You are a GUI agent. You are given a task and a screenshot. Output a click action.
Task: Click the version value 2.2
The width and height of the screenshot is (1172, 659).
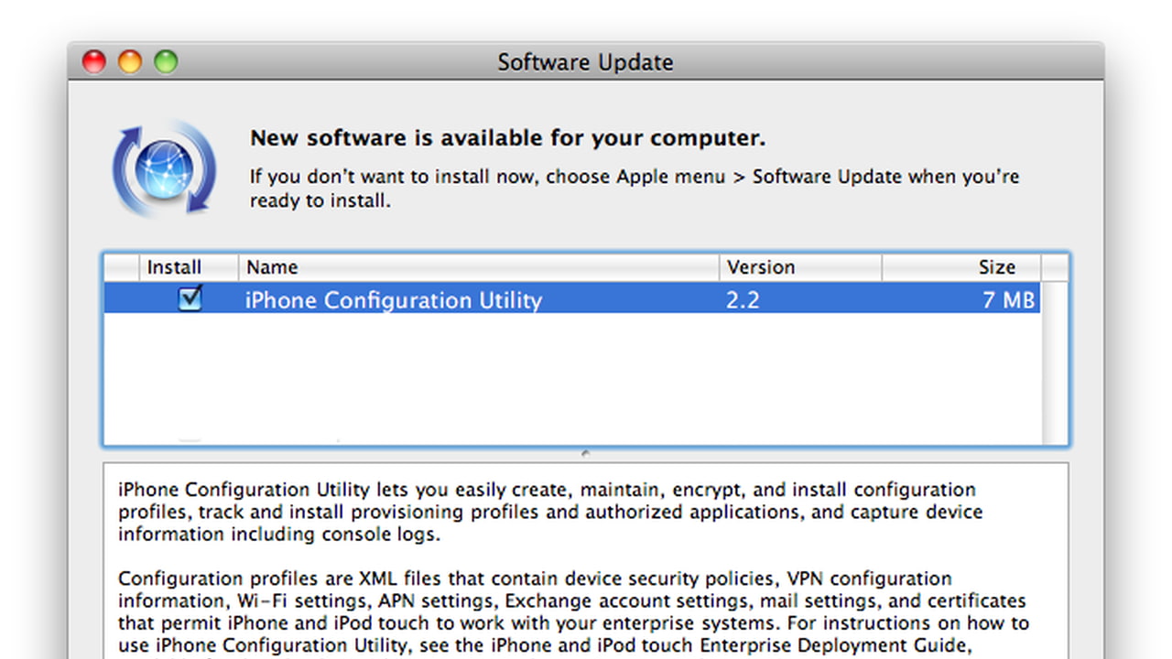point(743,299)
